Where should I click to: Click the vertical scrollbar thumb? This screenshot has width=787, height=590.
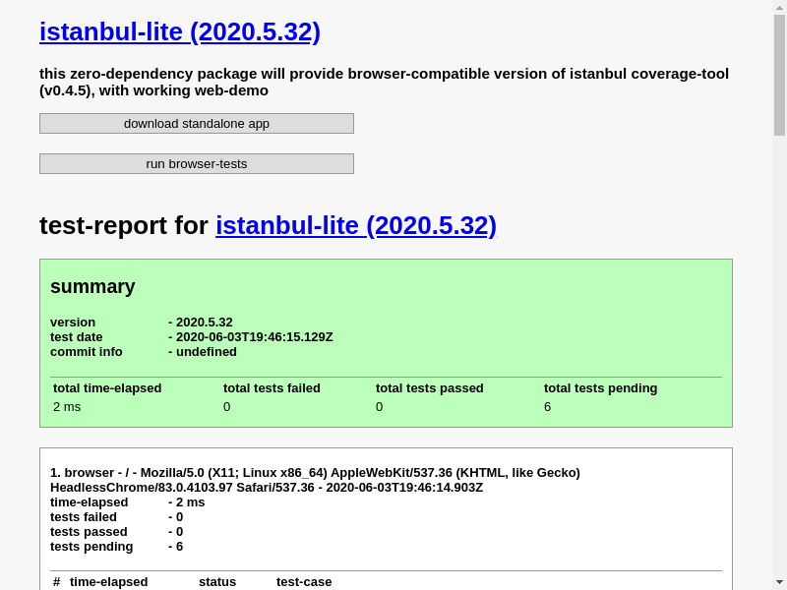[x=779, y=76]
